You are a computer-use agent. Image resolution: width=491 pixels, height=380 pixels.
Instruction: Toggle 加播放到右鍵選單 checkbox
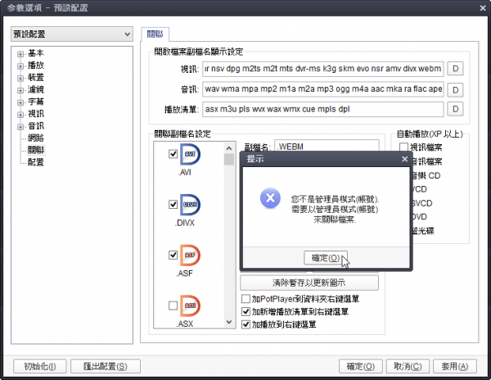(x=245, y=324)
